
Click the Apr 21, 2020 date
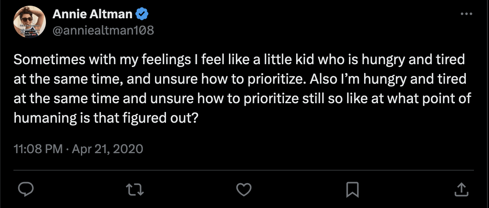tap(108, 149)
